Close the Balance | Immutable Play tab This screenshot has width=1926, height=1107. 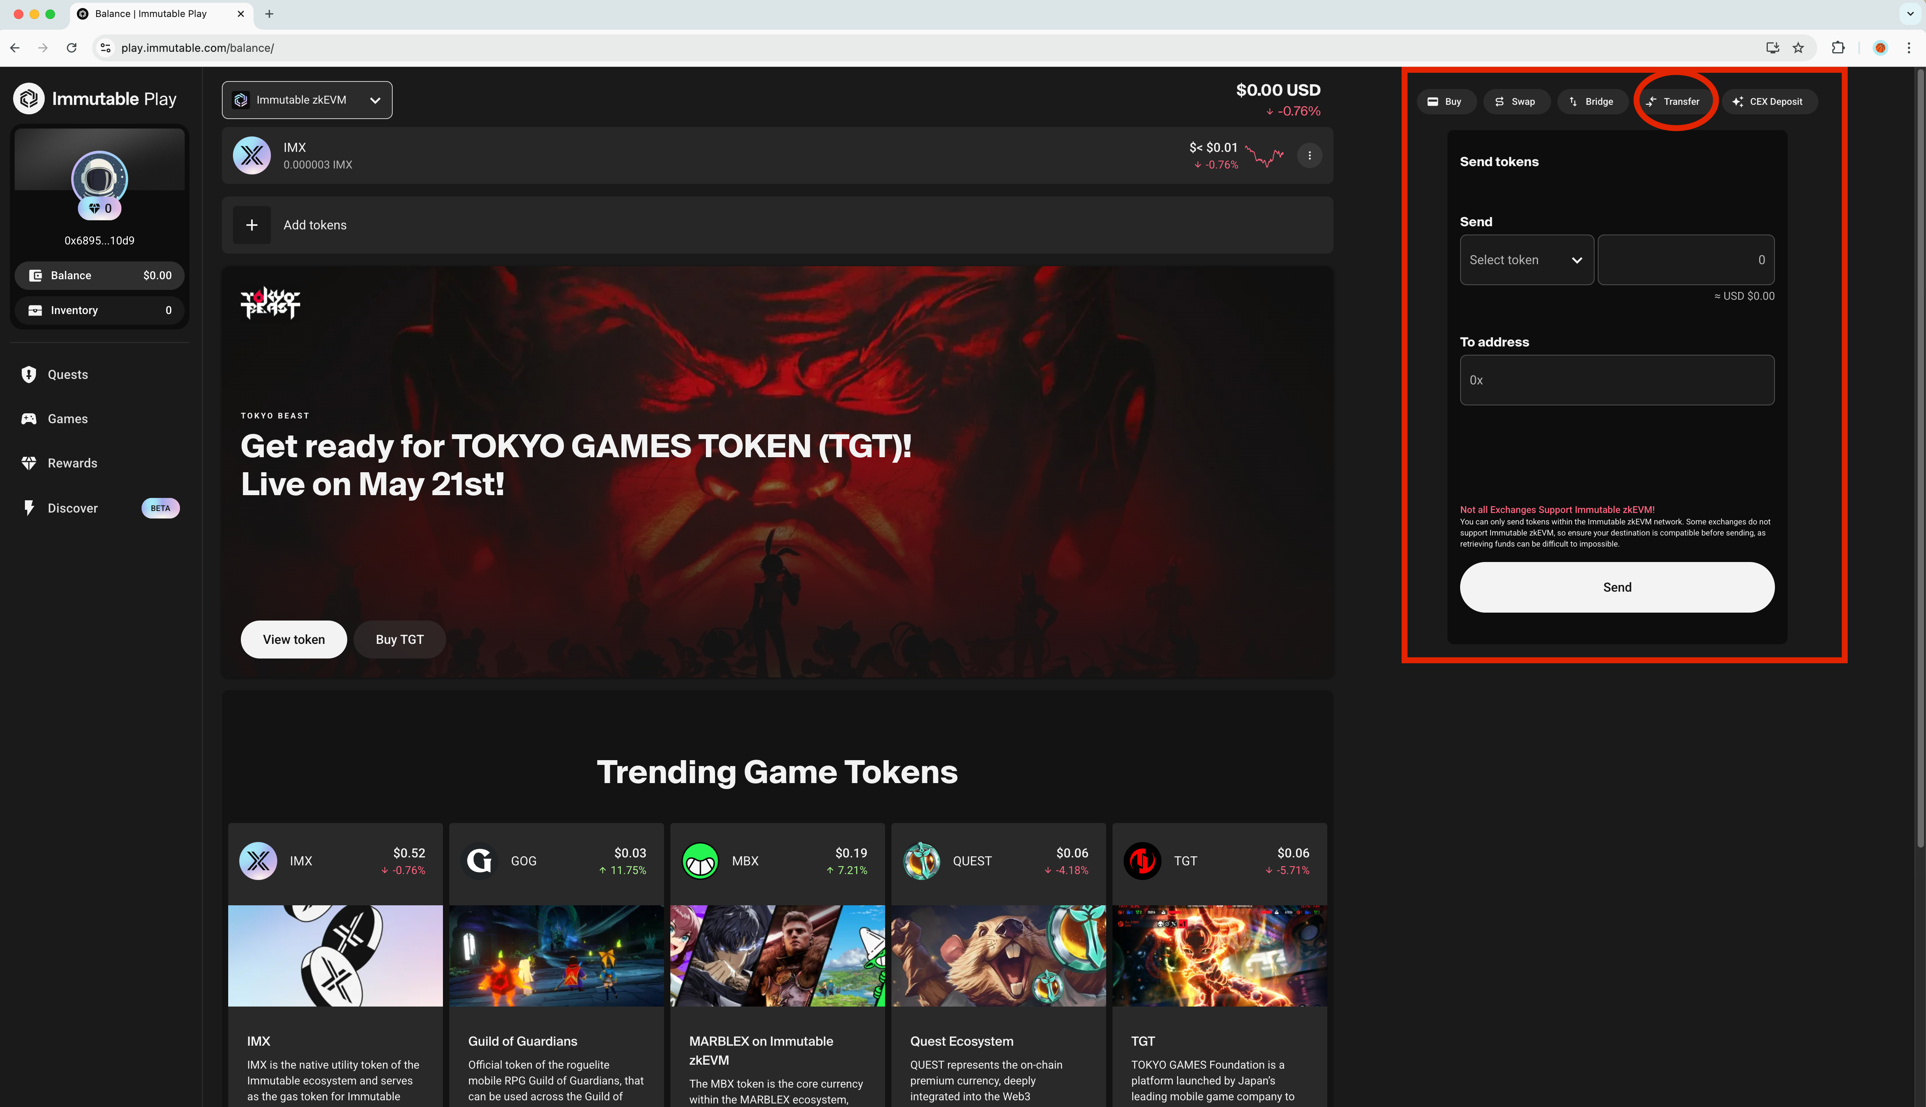pyautogui.click(x=241, y=14)
